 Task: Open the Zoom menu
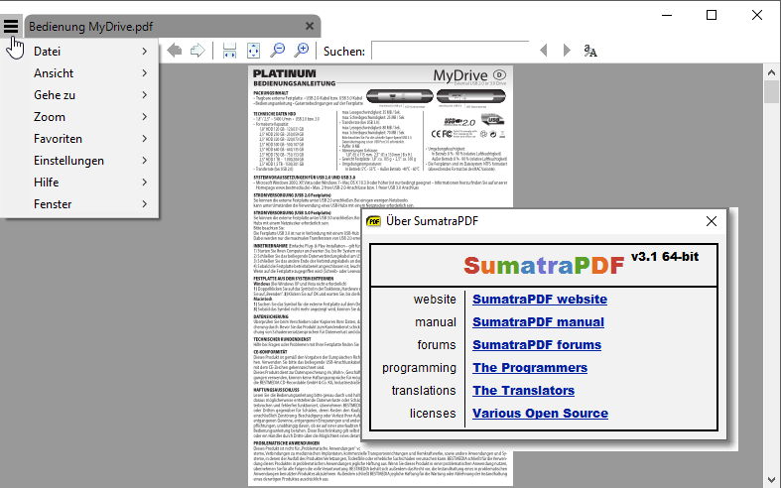click(79, 117)
